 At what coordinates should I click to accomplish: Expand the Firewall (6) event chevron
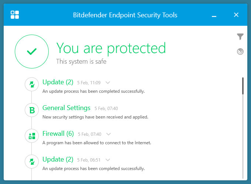[x=109, y=134]
